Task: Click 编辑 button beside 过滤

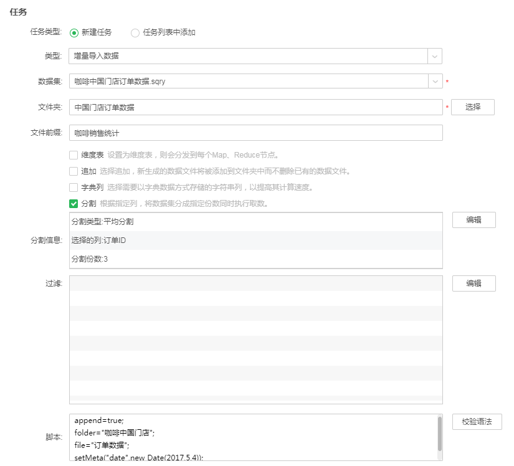Action: click(x=474, y=283)
